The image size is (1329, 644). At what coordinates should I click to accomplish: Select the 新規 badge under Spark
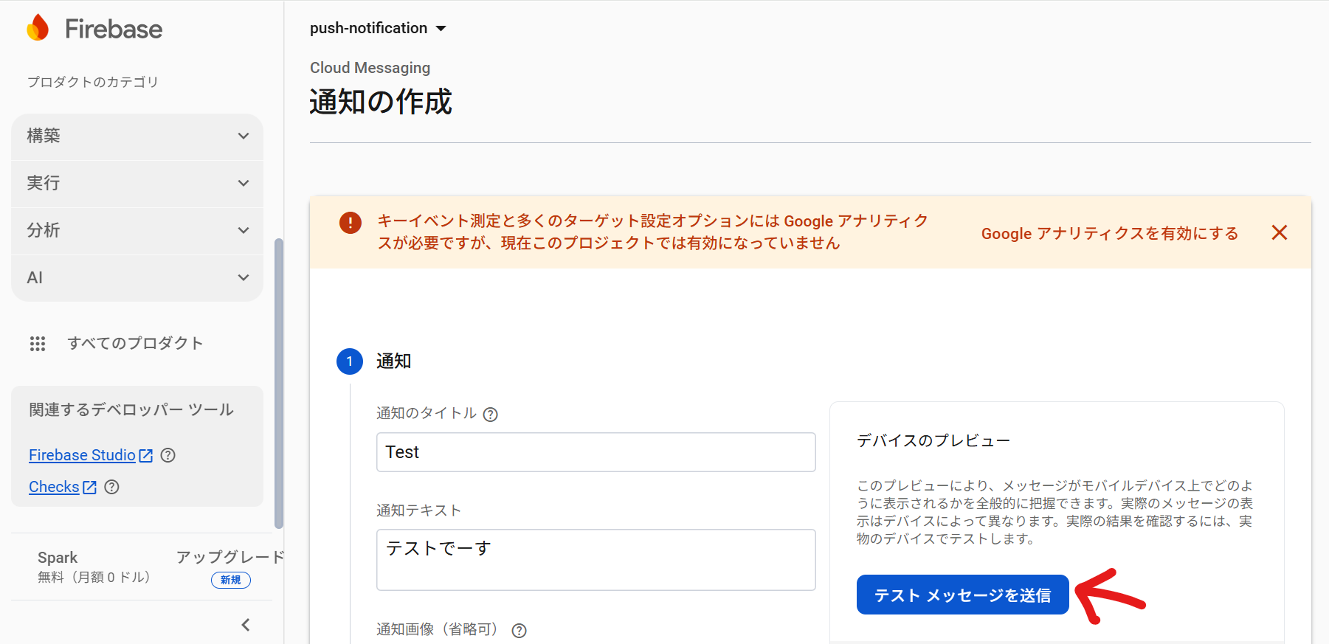pyautogui.click(x=230, y=580)
